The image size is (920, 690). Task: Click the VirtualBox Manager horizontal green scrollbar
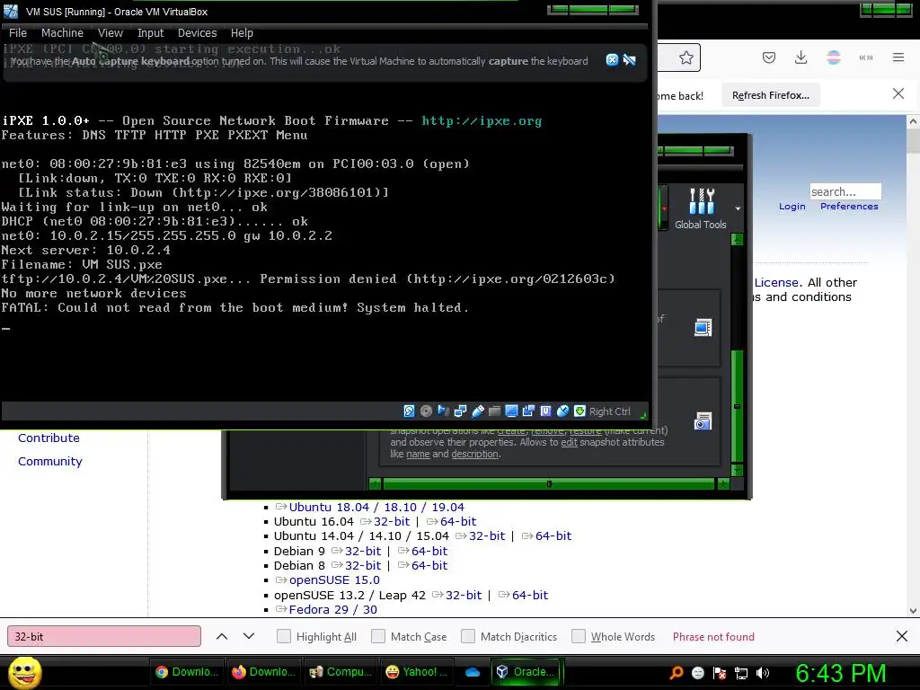point(549,484)
